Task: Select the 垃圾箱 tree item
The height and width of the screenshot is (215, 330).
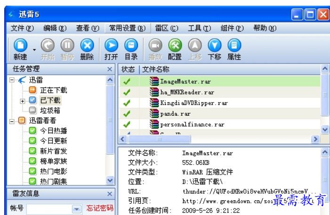Action: tap(50, 111)
